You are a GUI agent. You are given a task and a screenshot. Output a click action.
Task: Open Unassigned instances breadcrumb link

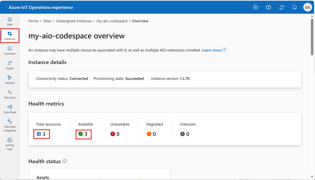[x=74, y=21]
